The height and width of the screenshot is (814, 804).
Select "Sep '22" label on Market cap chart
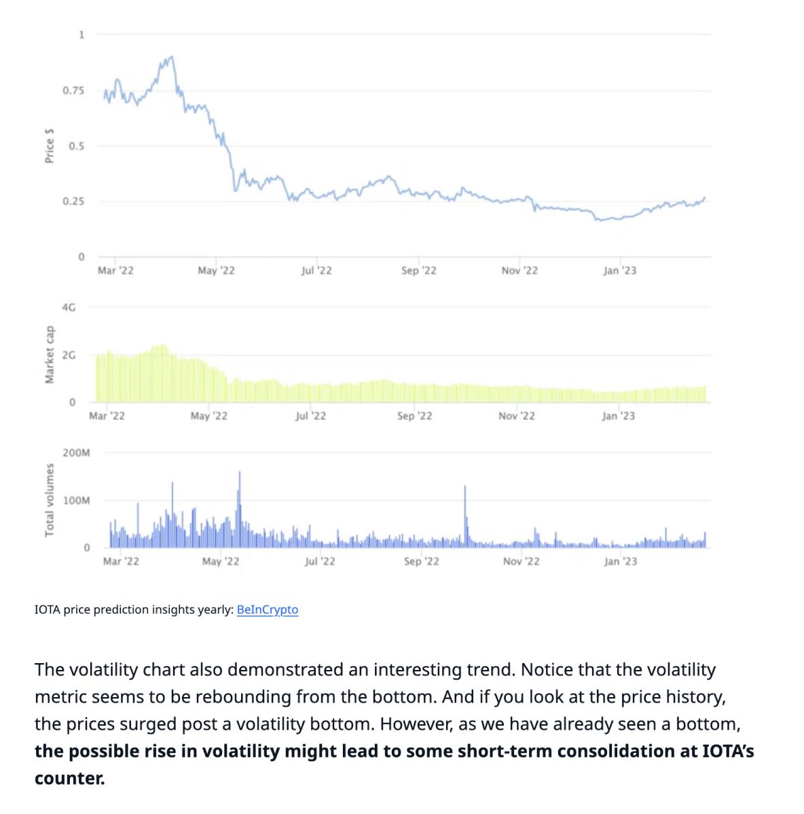414,416
